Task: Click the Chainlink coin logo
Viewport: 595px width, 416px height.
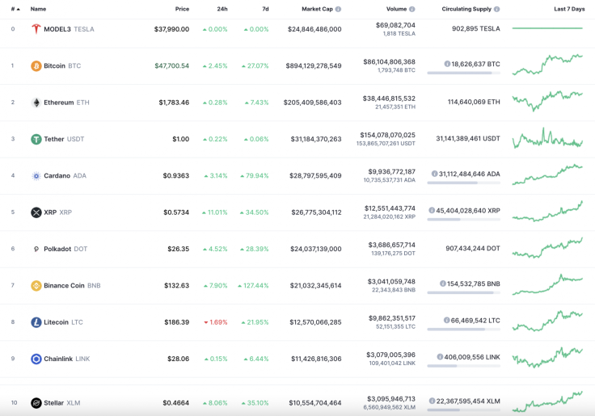Action: click(36, 359)
